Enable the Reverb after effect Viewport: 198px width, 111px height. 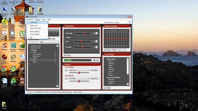pos(107,75)
